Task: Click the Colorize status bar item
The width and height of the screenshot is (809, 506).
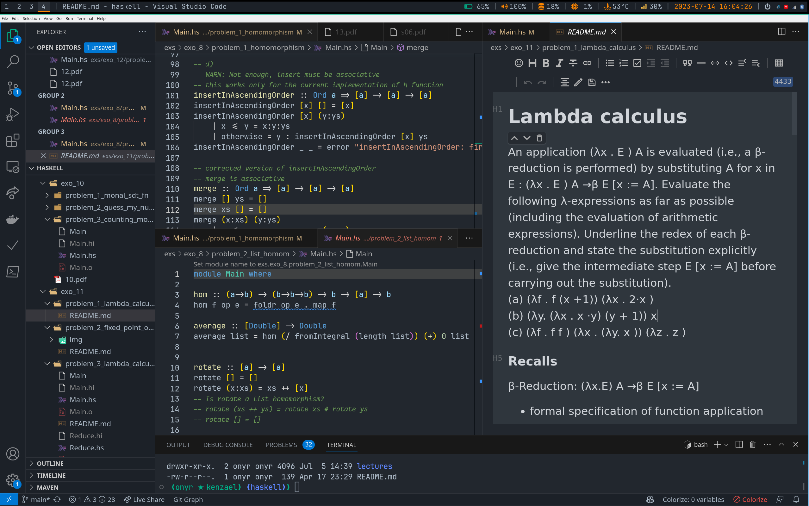Action: click(x=750, y=500)
